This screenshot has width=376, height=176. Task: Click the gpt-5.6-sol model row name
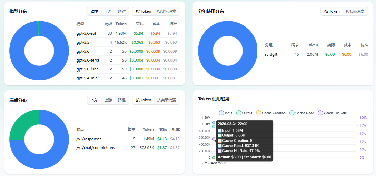[86, 33]
